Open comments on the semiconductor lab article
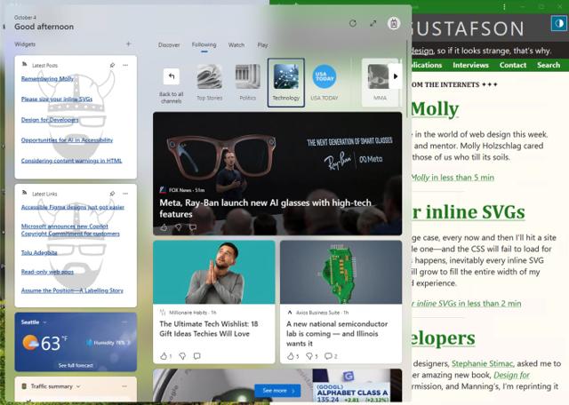This screenshot has height=405, width=569. 328,356
